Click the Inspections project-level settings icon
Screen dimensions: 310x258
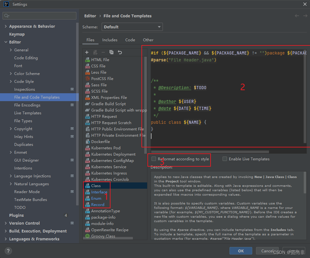click(72, 89)
